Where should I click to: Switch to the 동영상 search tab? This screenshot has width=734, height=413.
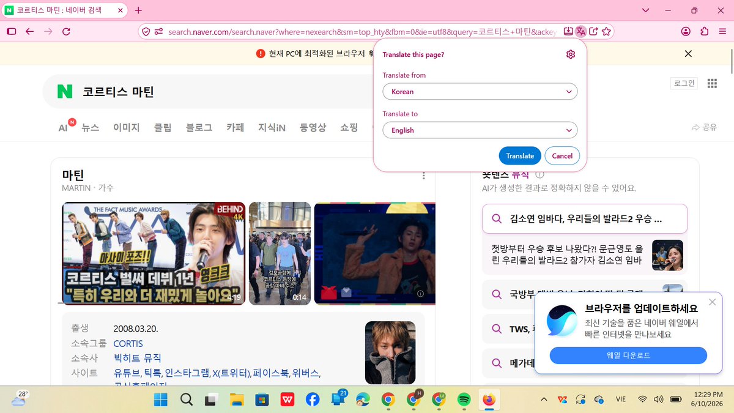(x=313, y=127)
